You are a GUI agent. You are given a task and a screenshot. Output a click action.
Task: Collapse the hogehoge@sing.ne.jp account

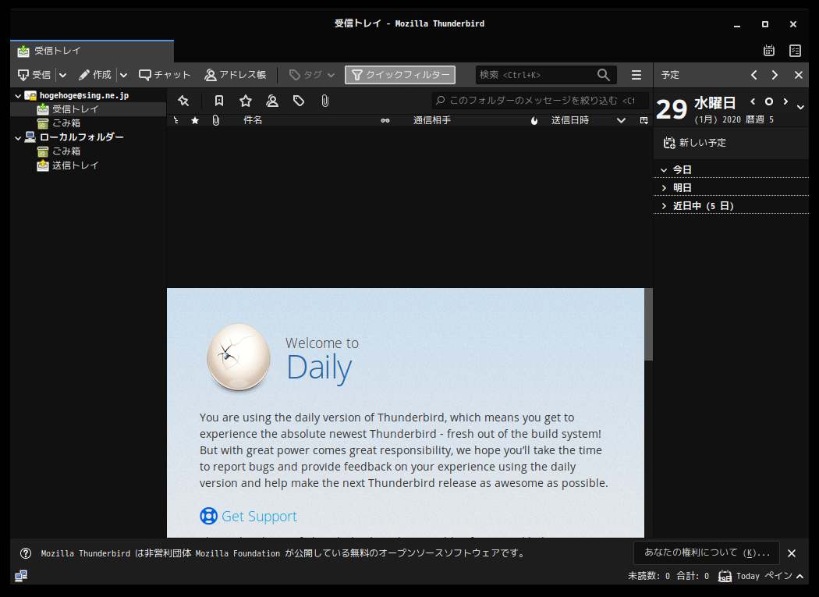point(18,96)
